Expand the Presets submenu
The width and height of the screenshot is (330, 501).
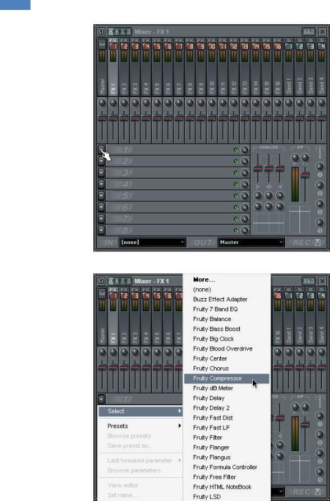point(140,426)
